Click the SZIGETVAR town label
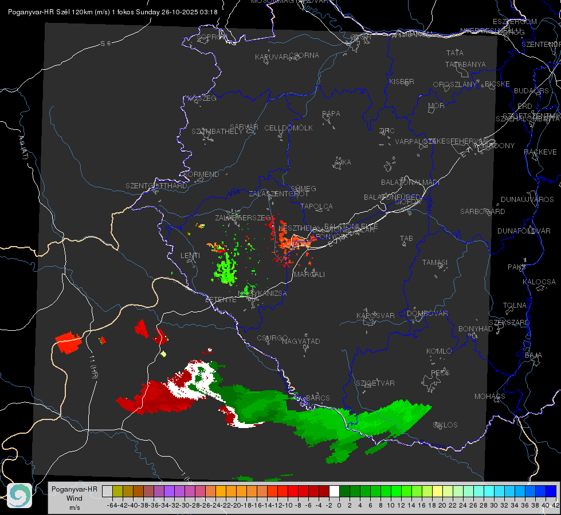Image resolution: width=561 pixels, height=515 pixels. coord(375,383)
